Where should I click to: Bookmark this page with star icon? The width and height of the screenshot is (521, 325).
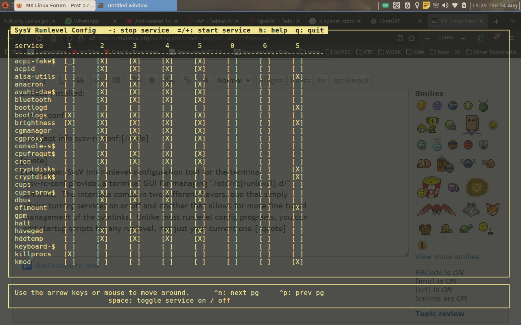(x=412, y=38)
